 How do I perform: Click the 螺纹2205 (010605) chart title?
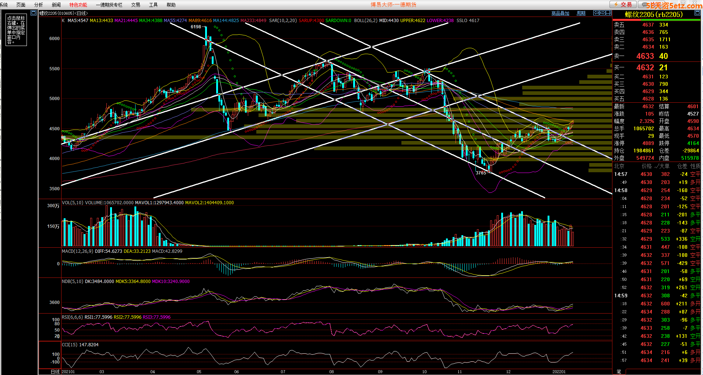63,13
